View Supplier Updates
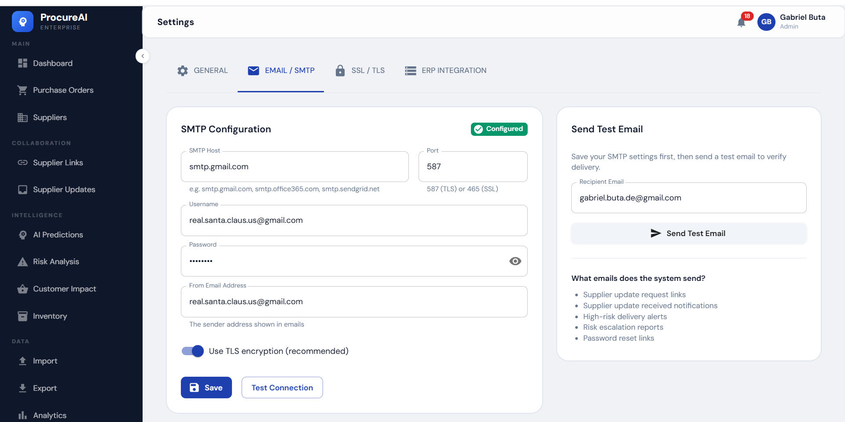Viewport: 845px width, 422px height. pos(64,189)
